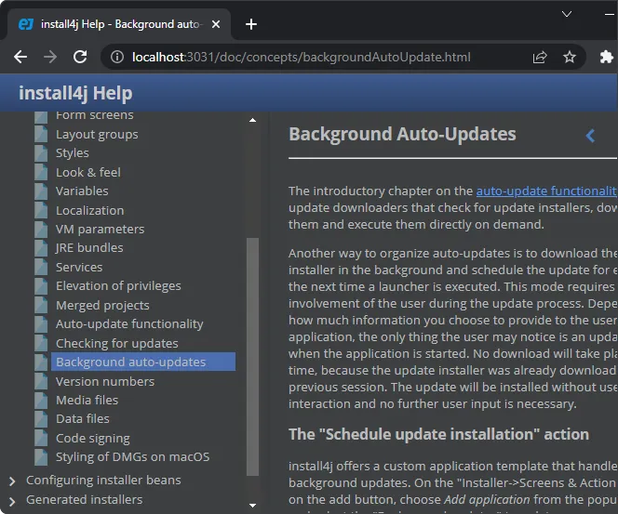Click the page icon beside Code signing
Image resolution: width=618 pixels, height=514 pixels.
click(x=41, y=439)
